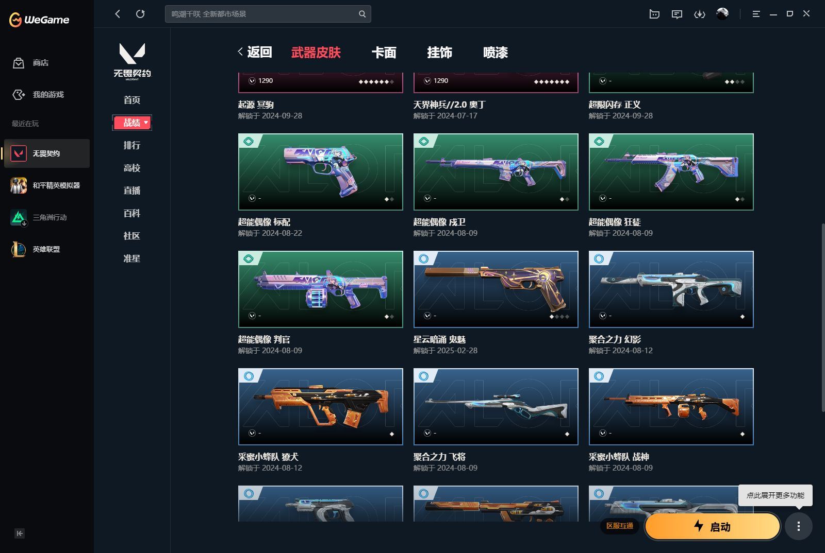Click the WeGame logo
The width and height of the screenshot is (825, 553).
[x=39, y=20]
